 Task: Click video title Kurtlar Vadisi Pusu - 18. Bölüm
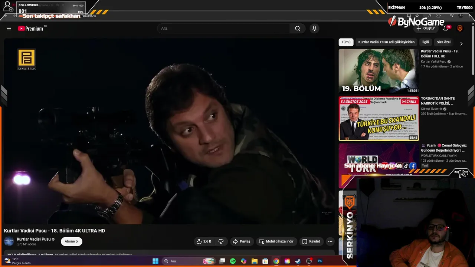click(55, 231)
